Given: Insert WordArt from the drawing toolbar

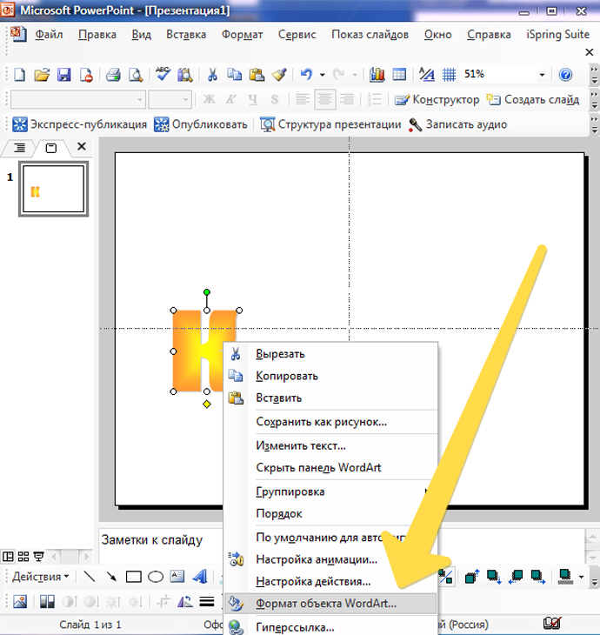Looking at the screenshot, I should tap(200, 577).
